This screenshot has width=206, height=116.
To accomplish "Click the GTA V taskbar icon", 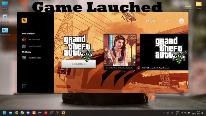I will pos(58,113).
